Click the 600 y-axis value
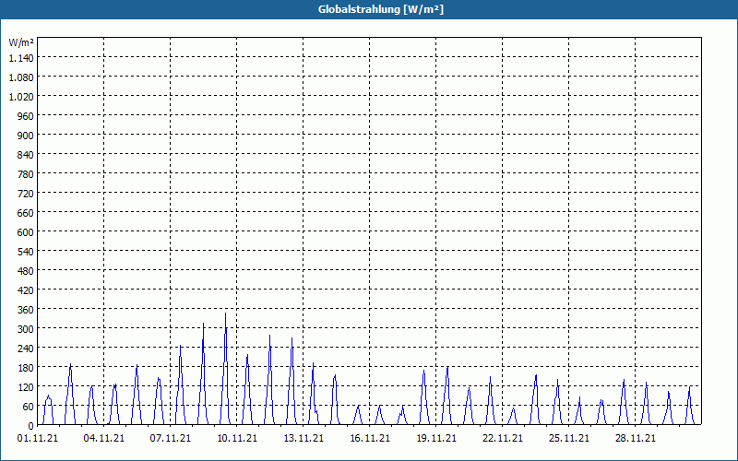The width and height of the screenshot is (738, 461). point(26,232)
